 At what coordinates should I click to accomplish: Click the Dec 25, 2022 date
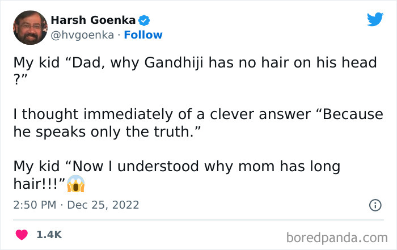tap(103, 205)
